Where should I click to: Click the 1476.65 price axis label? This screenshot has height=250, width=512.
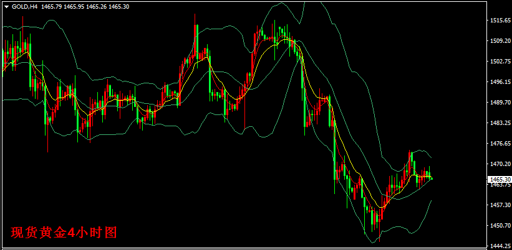[x=500, y=143]
